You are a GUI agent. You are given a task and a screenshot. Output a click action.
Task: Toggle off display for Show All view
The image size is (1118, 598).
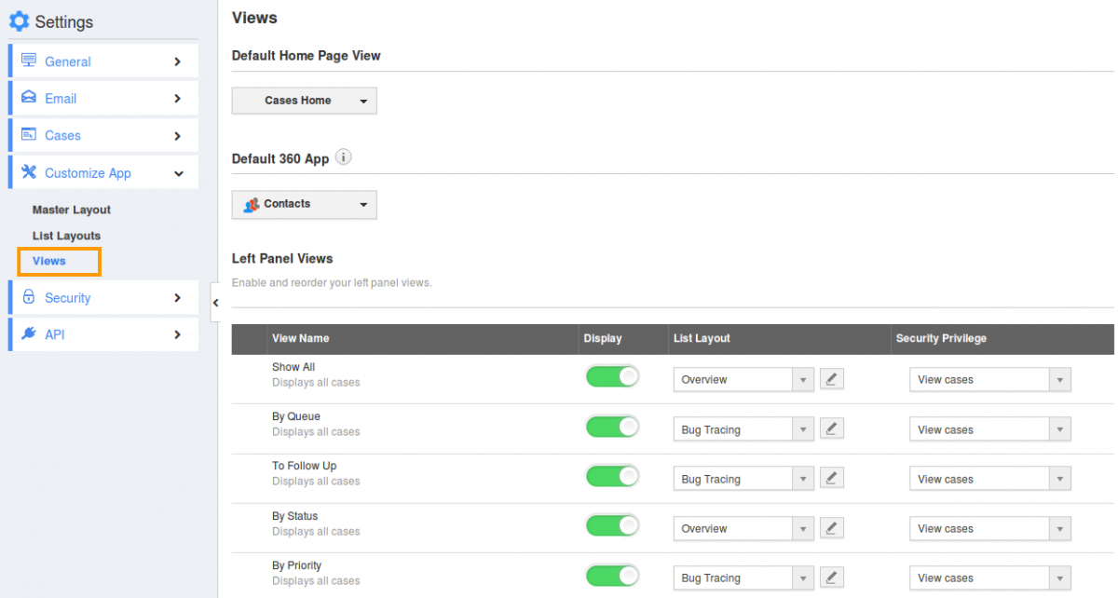click(x=612, y=376)
